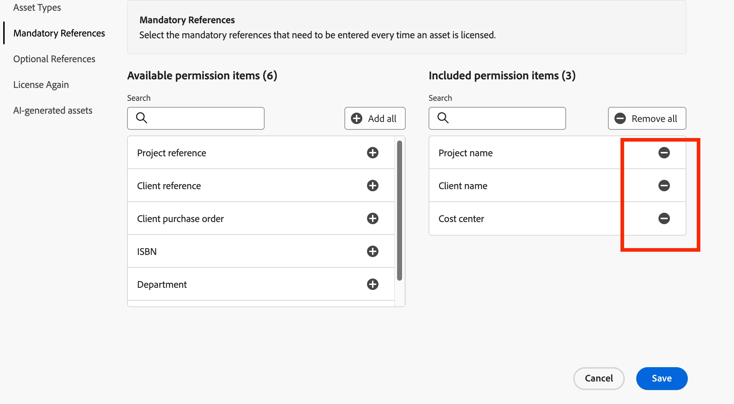The image size is (734, 404).
Task: Save the mandatory references settings
Action: click(661, 378)
